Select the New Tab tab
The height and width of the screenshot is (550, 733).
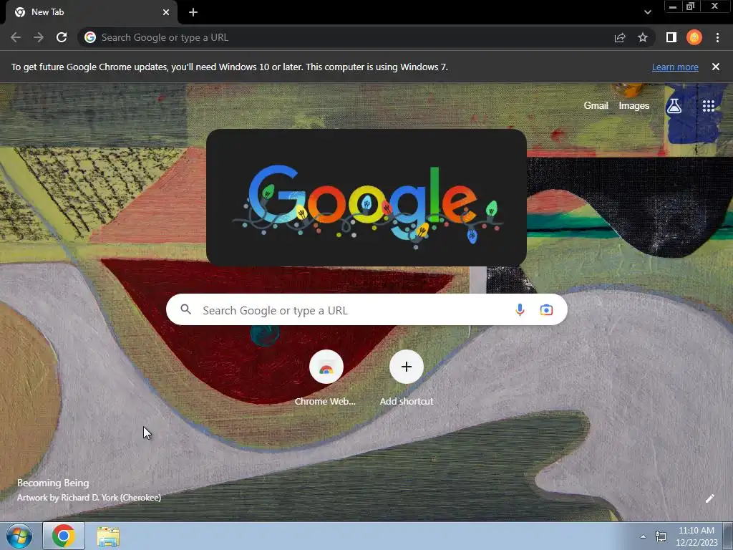[x=91, y=13]
